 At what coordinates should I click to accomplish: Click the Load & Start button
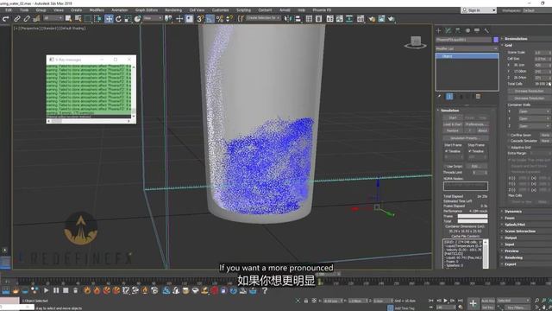[453, 124]
